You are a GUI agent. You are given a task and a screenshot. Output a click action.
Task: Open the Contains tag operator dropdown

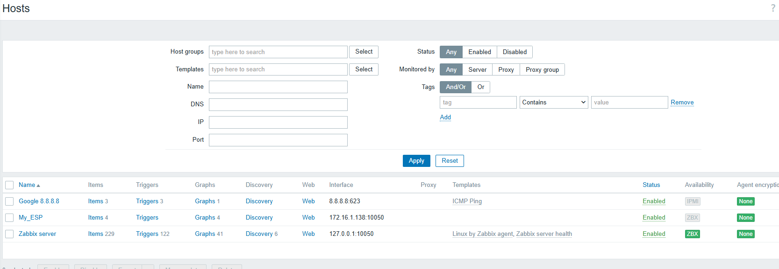click(553, 103)
